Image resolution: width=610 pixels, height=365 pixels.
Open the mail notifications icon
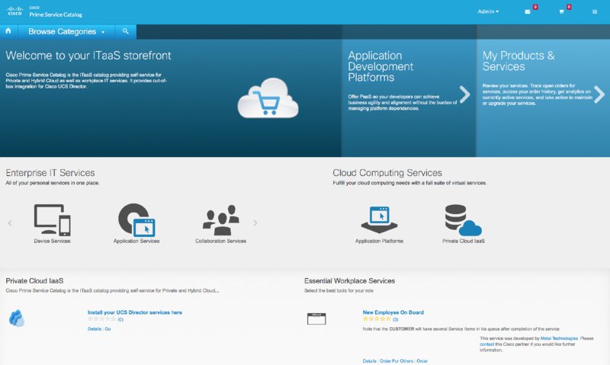[527, 11]
